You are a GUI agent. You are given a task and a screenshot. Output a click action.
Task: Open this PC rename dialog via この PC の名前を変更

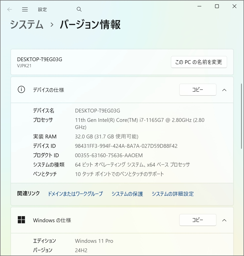[199, 62]
